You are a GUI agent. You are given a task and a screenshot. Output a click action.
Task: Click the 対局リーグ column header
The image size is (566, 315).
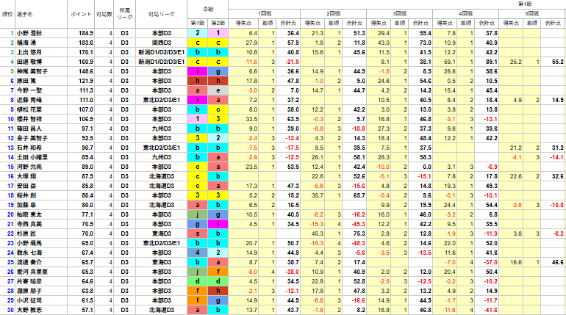162,14
